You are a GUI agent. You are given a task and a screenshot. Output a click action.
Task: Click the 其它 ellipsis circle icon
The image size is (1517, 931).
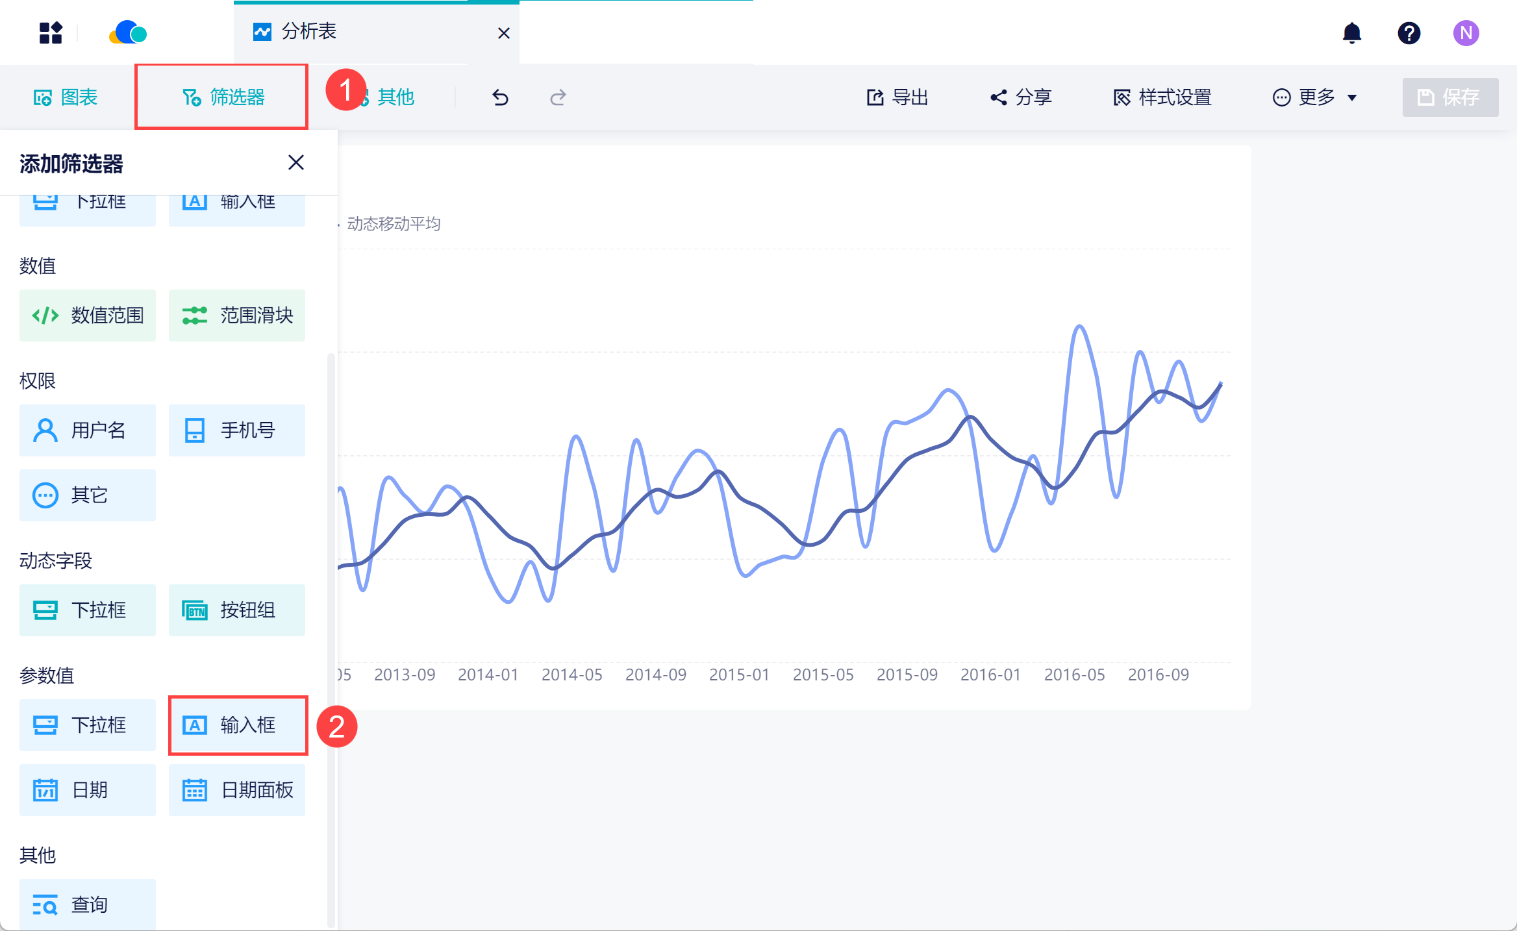pyautogui.click(x=45, y=495)
